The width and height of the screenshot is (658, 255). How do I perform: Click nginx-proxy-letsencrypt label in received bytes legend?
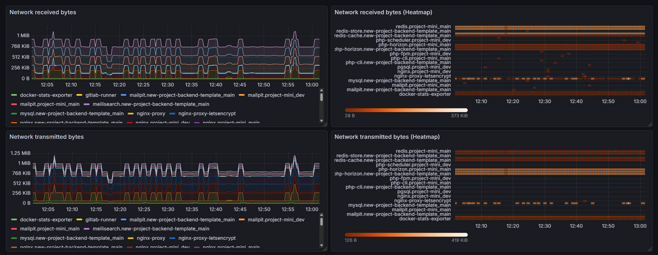click(x=207, y=113)
